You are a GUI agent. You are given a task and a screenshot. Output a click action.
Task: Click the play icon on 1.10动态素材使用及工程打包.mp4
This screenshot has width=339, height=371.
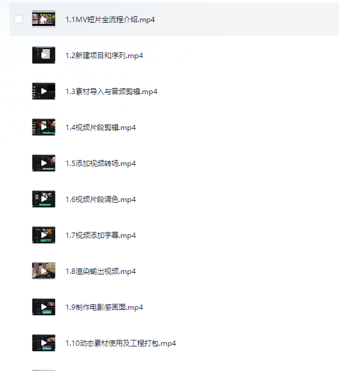click(x=44, y=343)
